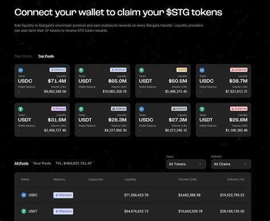This screenshot has height=221, width=270.
Task: Select the All Pools tab above table
Action: [x=22, y=164]
